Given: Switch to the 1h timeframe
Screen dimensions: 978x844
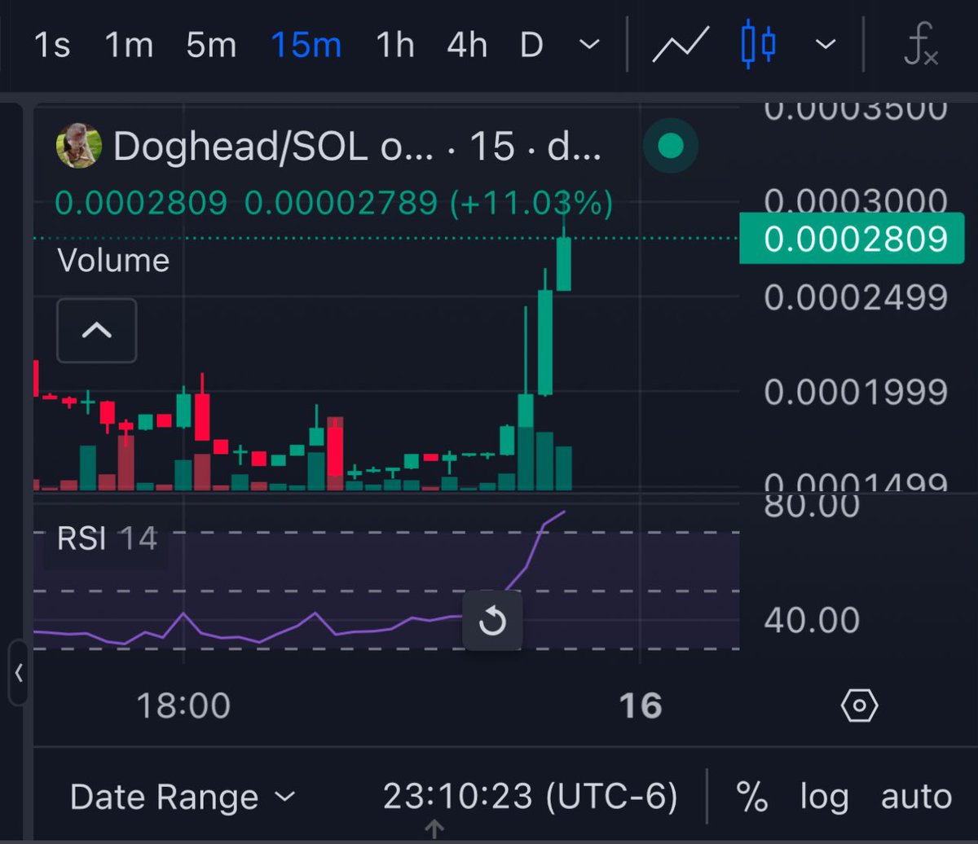Looking at the screenshot, I should [x=395, y=45].
